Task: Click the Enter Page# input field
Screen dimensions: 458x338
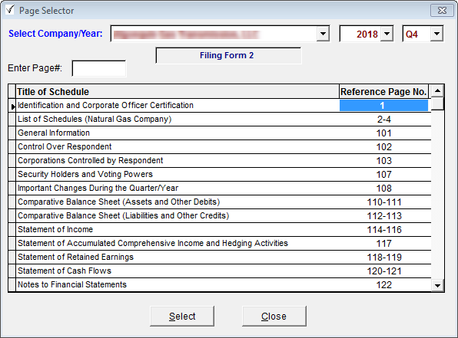Action: [x=99, y=68]
